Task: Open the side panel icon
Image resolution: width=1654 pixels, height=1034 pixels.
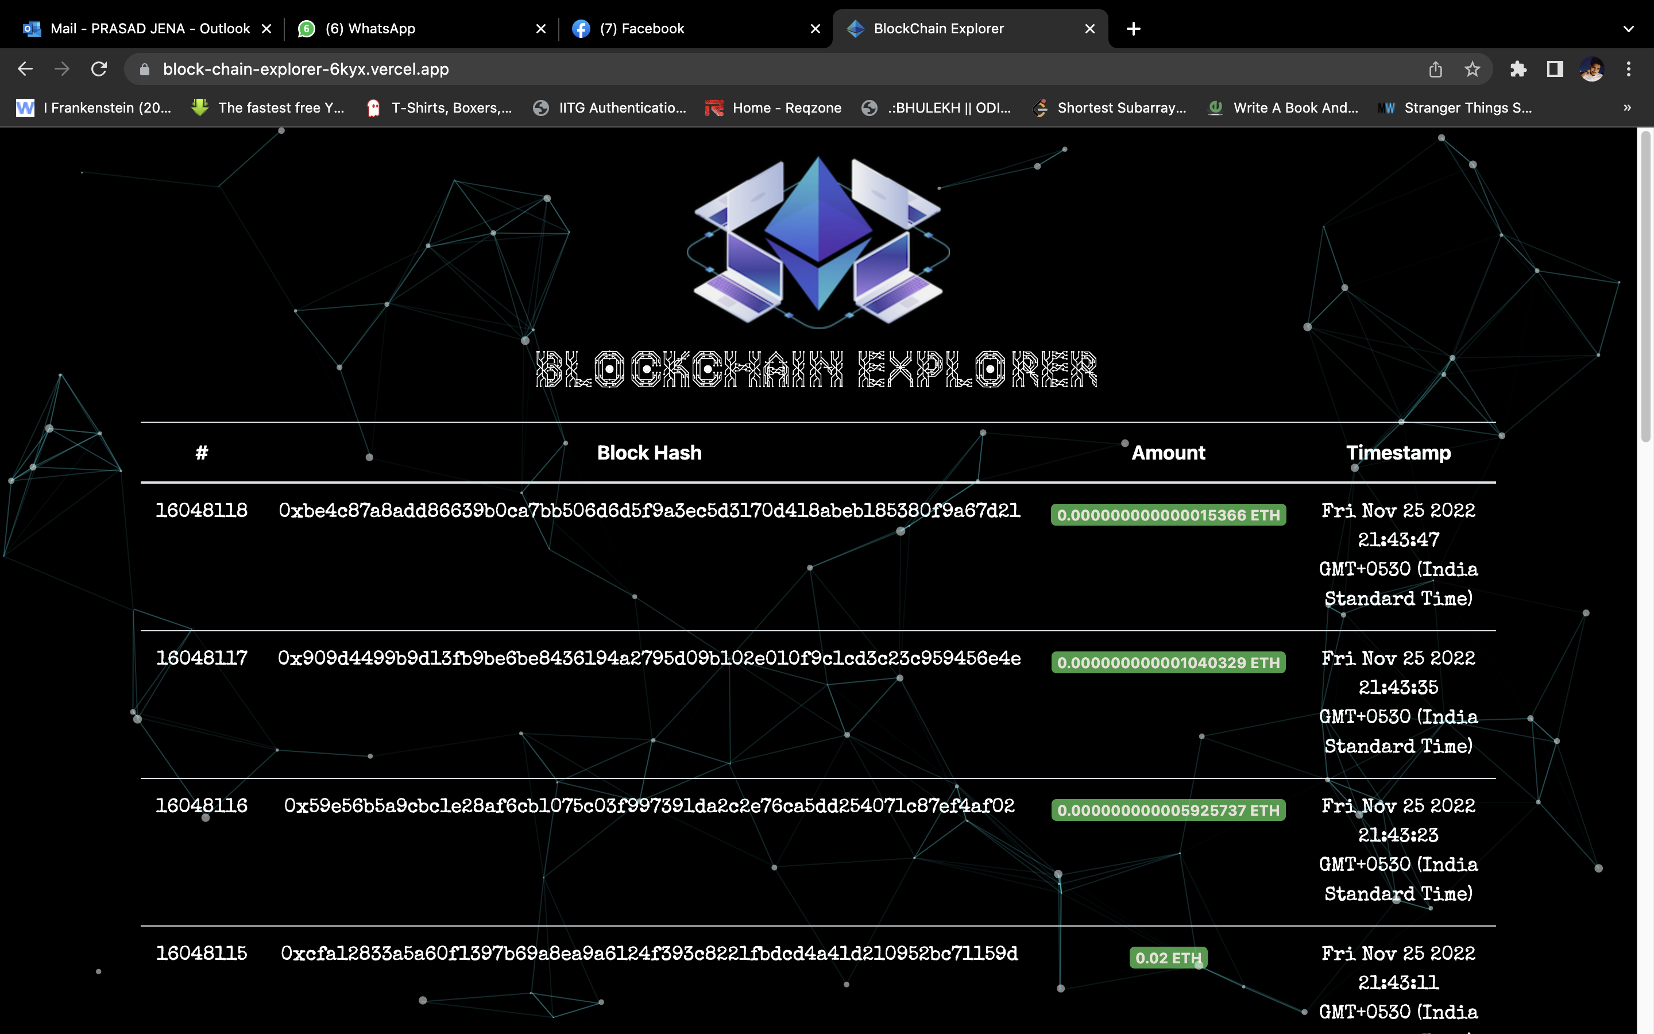Action: coord(1555,69)
